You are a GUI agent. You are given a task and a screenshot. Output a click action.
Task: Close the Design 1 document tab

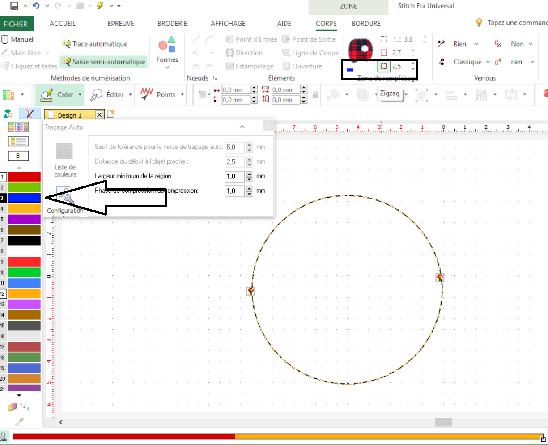coord(99,115)
